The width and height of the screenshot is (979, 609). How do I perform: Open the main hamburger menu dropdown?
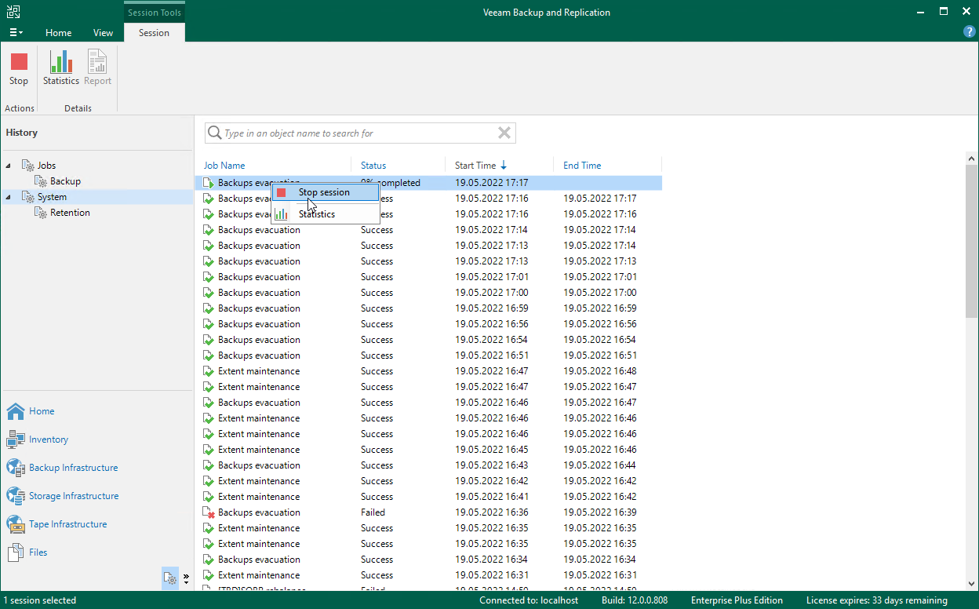coord(16,33)
